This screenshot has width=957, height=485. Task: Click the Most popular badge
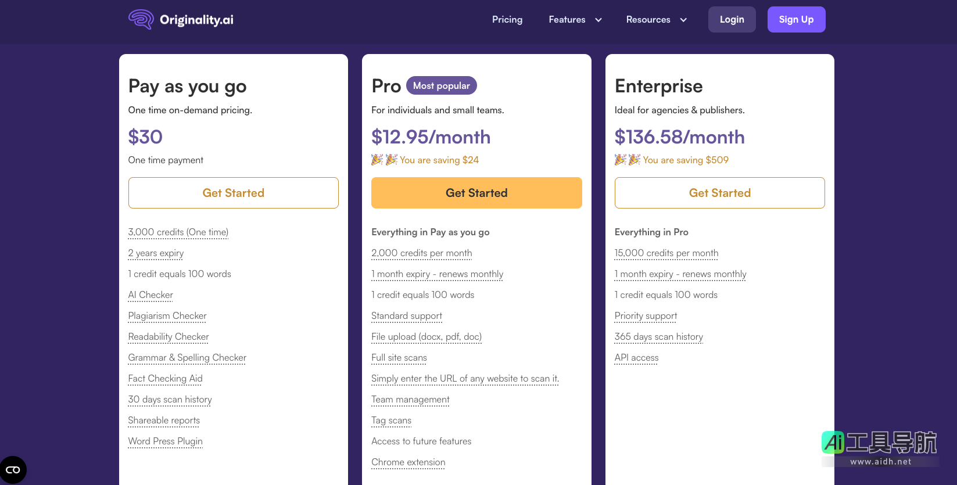click(x=441, y=85)
